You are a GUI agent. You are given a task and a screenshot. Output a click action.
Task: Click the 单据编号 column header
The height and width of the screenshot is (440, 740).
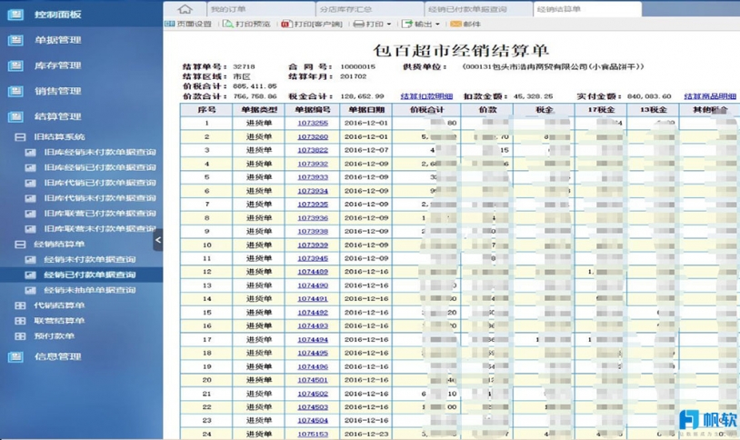(313, 109)
